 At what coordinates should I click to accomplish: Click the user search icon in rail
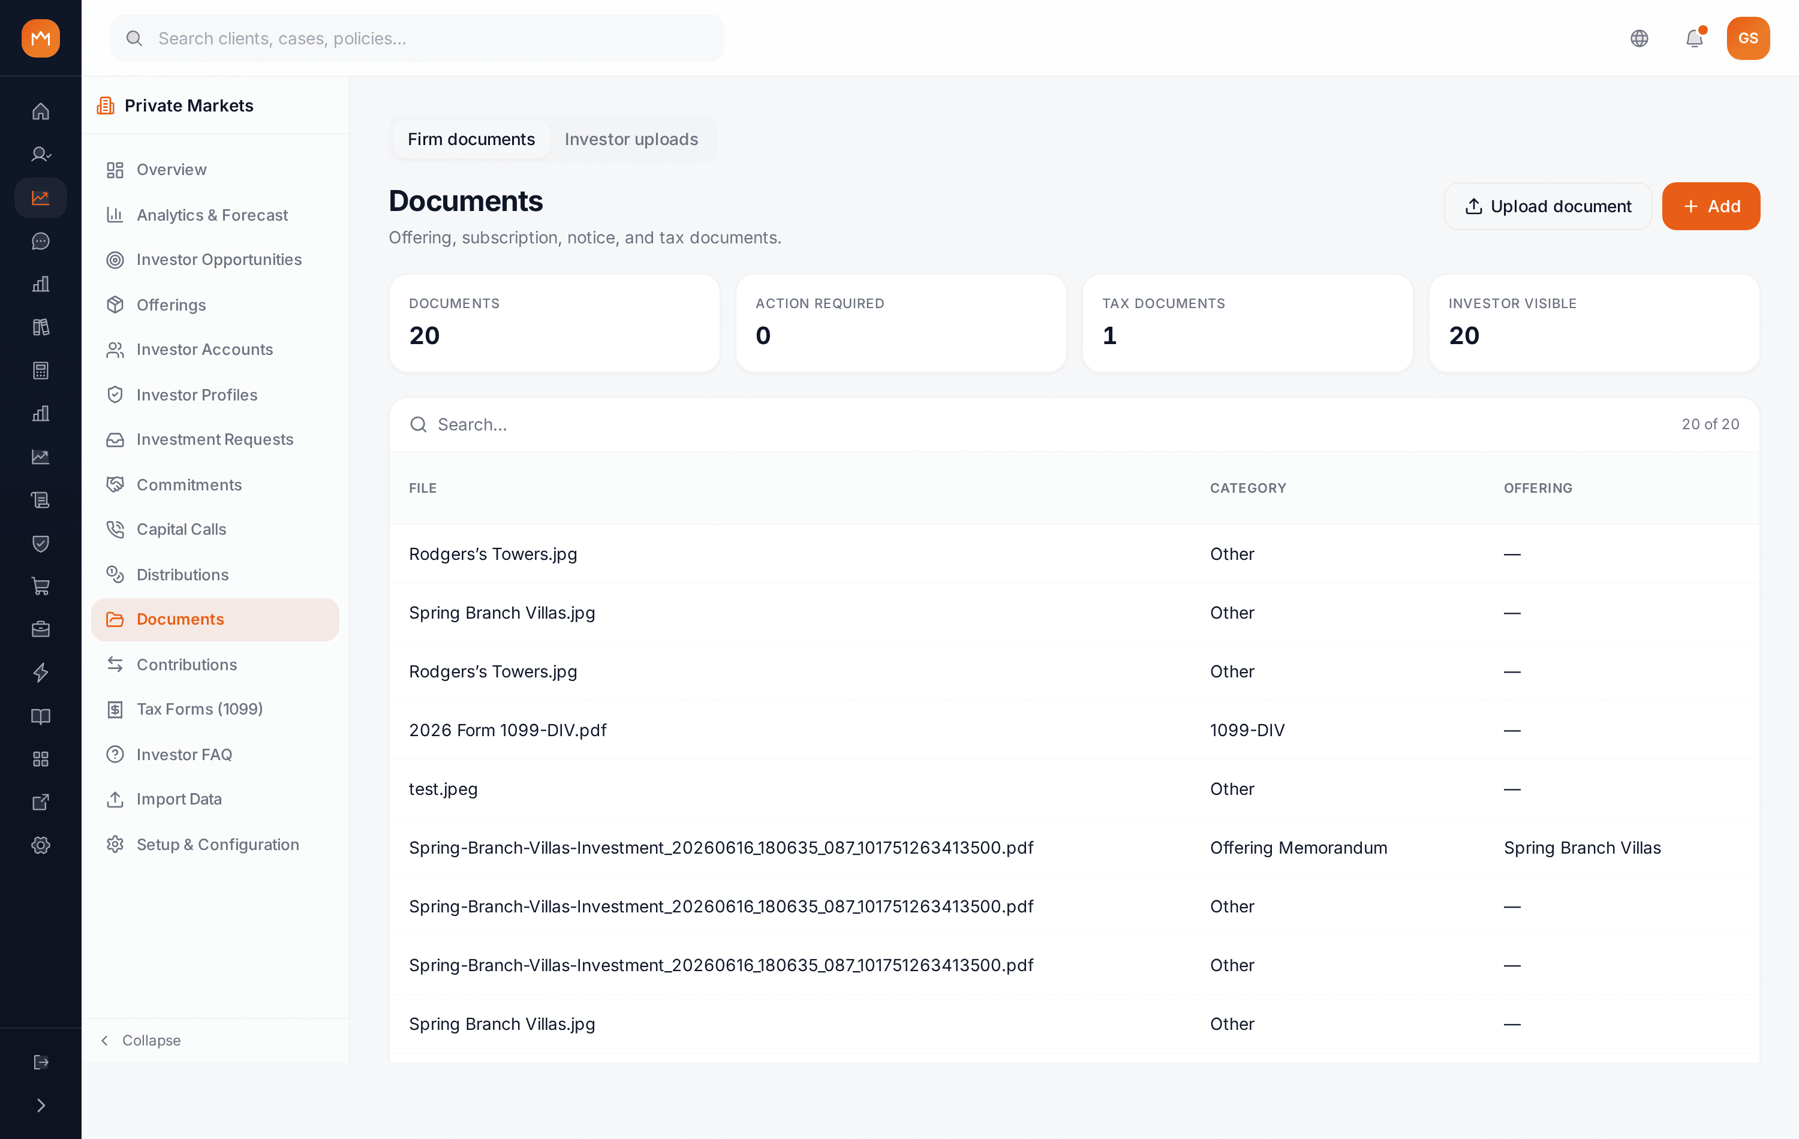tap(40, 155)
